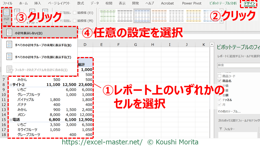Screen dimensions: 260x146
Task: Choose すべての小計をグループの先頭に表示する option
Action: [43, 57]
